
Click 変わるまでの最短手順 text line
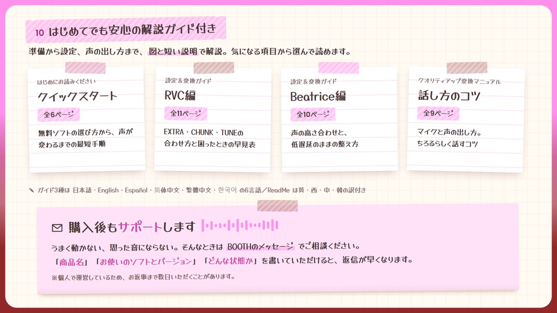pyautogui.click(x=72, y=144)
